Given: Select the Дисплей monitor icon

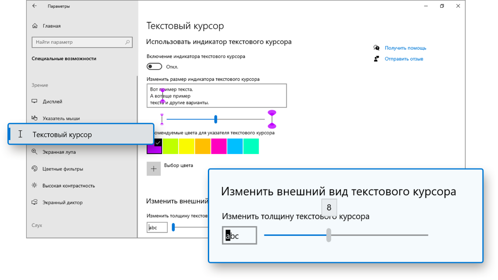Looking at the screenshot, I should pos(35,101).
